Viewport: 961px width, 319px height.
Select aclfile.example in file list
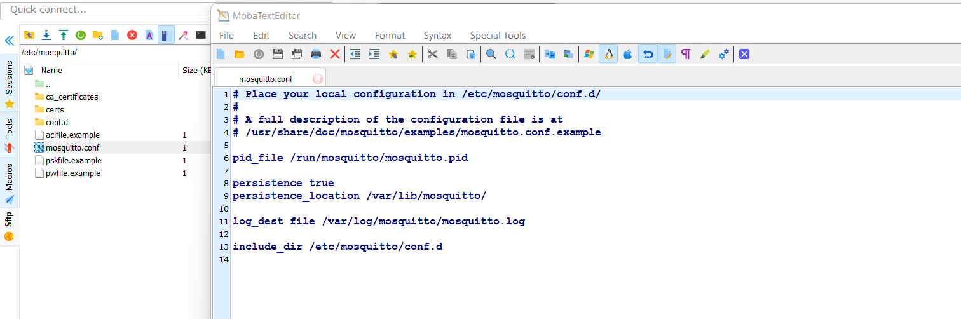(x=72, y=135)
